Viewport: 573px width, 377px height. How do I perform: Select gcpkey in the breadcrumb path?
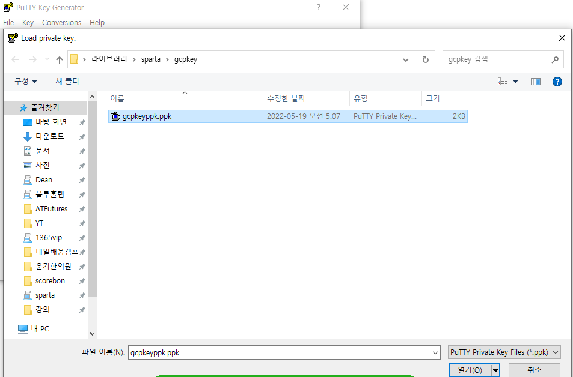point(186,59)
